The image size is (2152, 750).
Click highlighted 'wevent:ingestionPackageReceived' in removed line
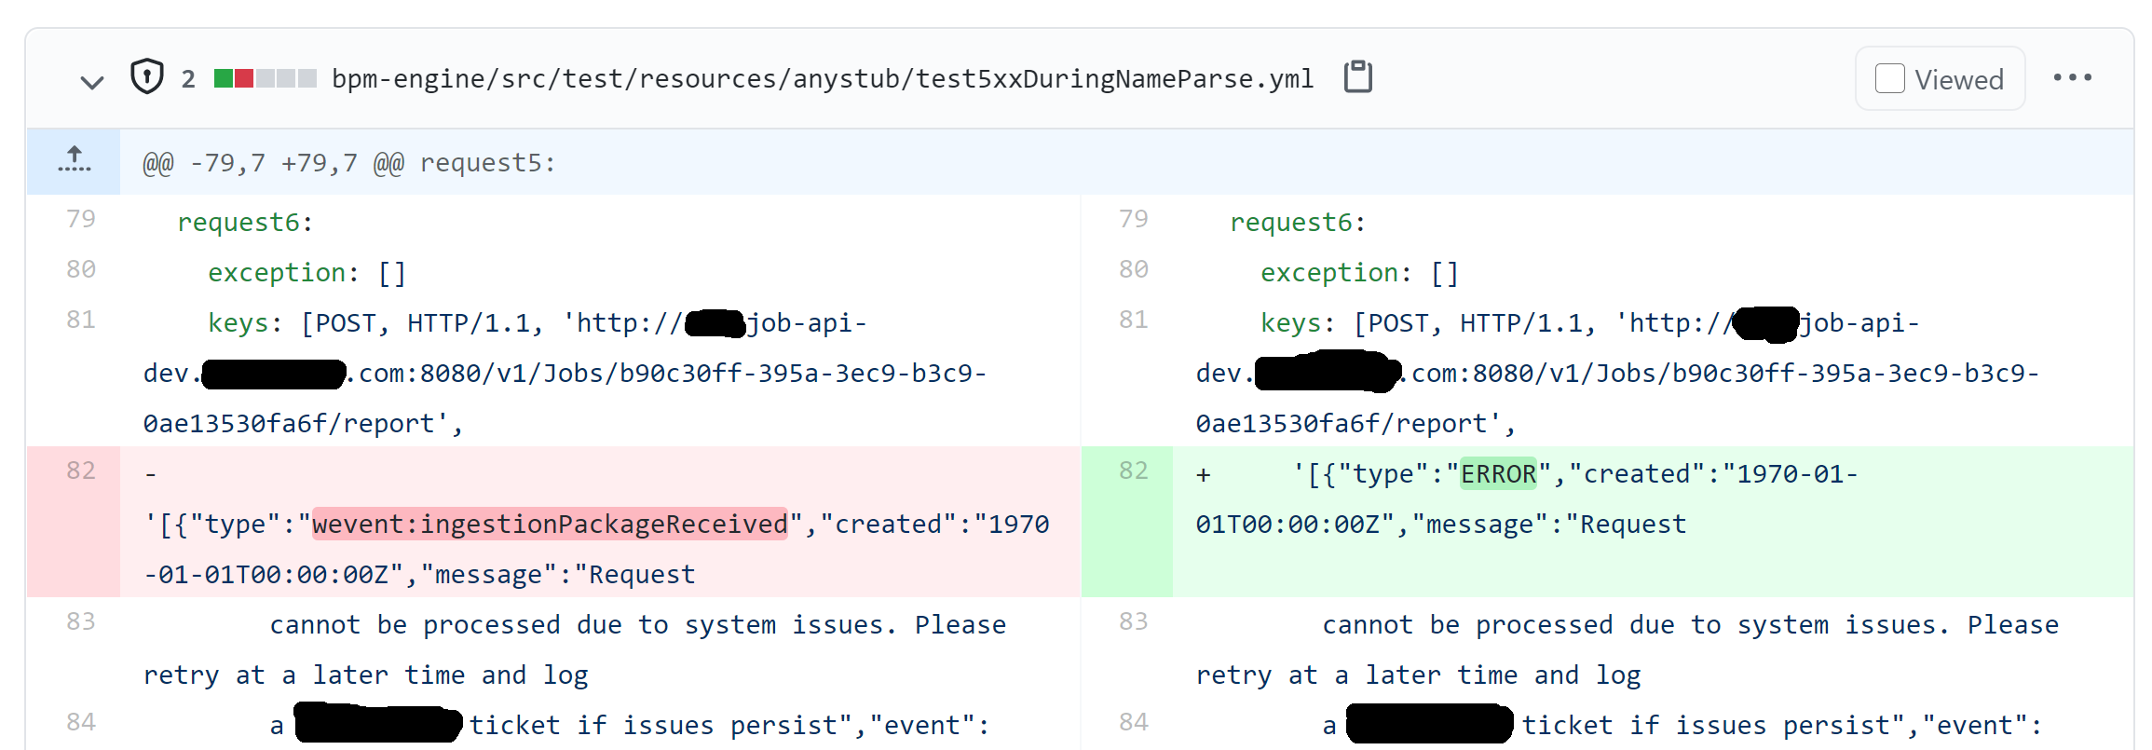coord(551,525)
